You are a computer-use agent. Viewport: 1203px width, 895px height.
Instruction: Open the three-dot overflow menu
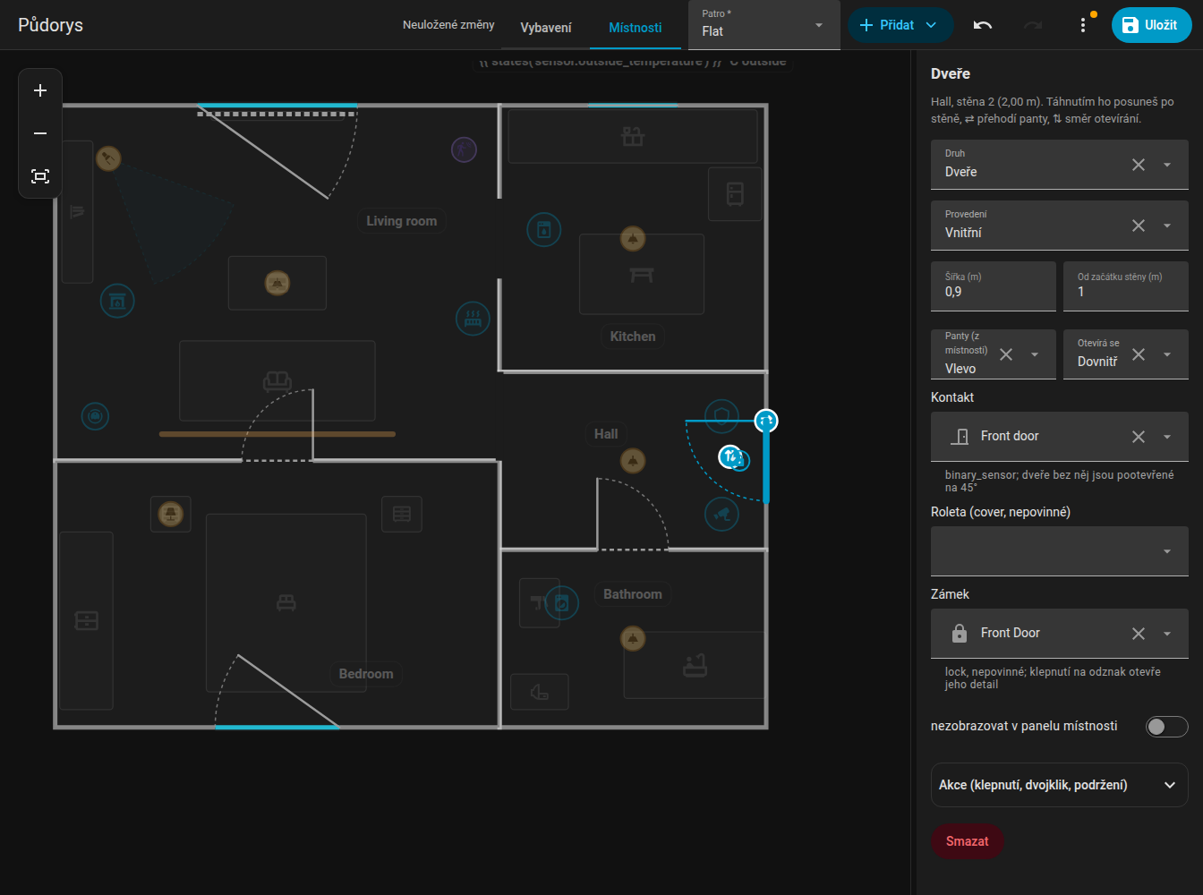point(1083,25)
